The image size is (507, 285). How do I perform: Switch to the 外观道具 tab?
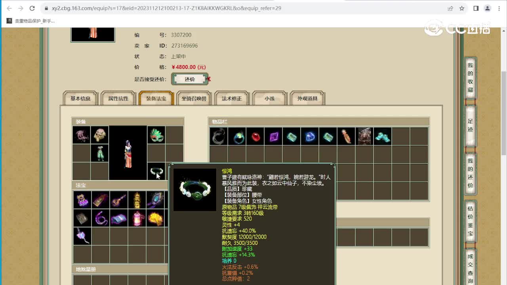click(x=308, y=99)
